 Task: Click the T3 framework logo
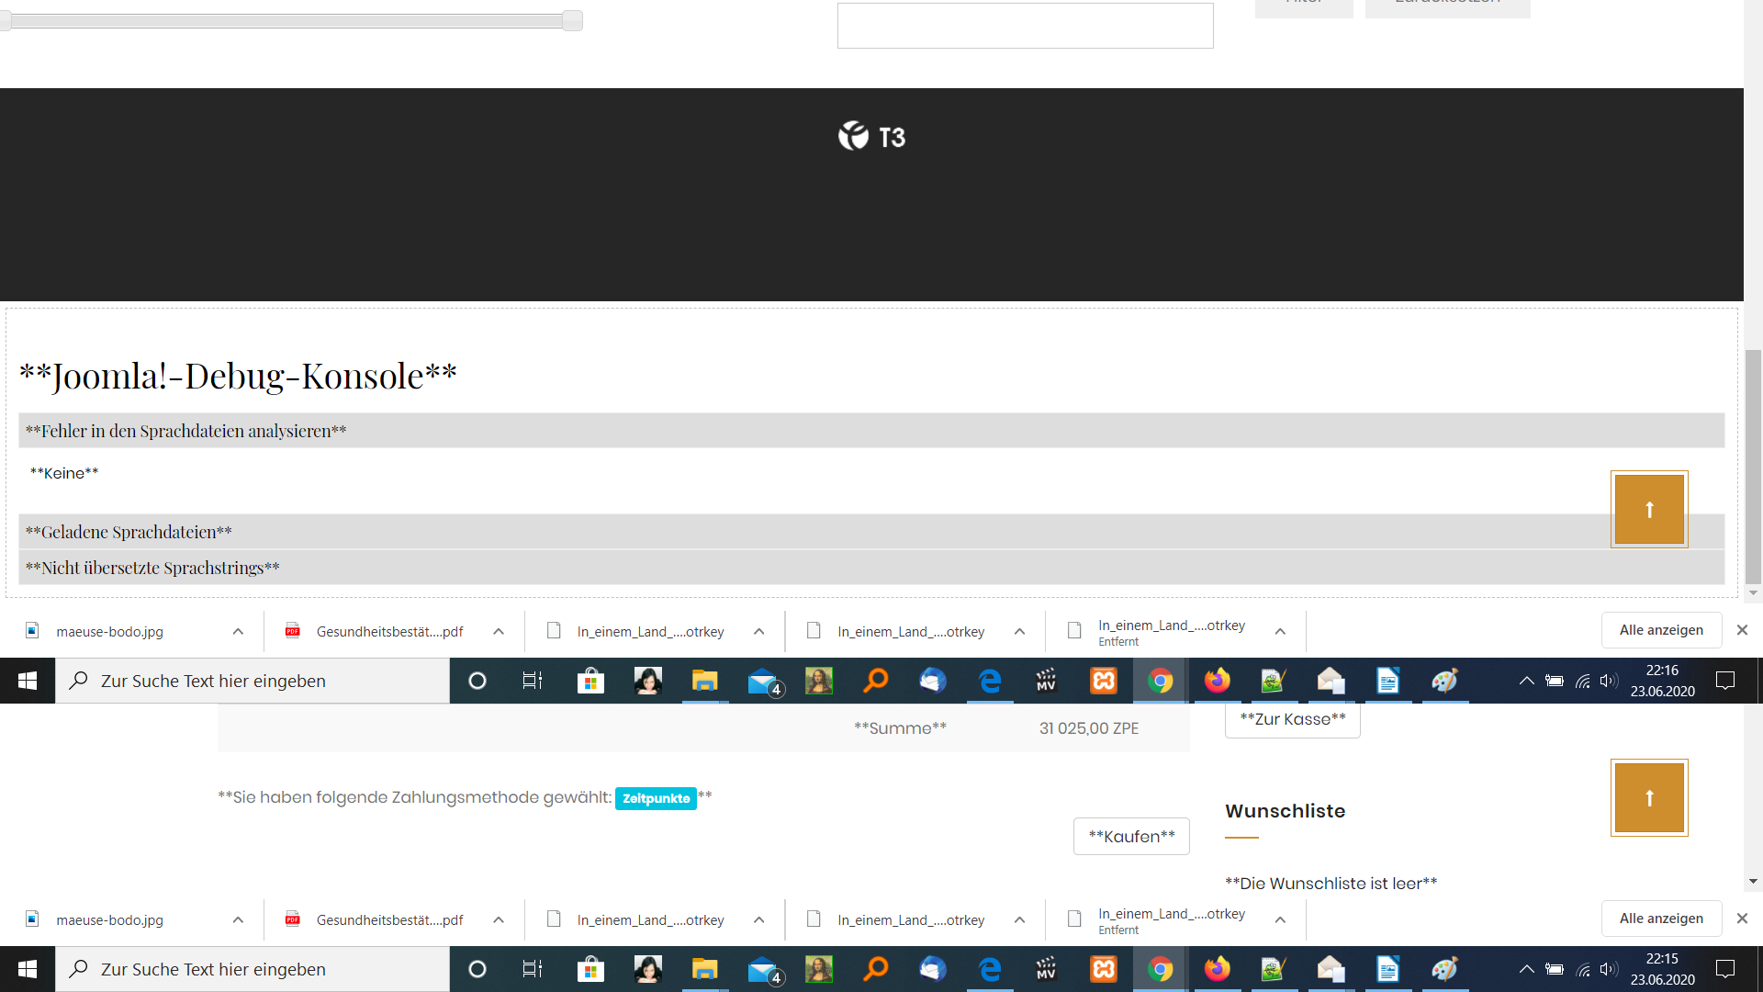(871, 136)
